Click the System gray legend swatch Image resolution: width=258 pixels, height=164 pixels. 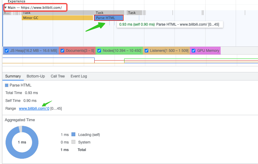pyautogui.click(x=73, y=142)
